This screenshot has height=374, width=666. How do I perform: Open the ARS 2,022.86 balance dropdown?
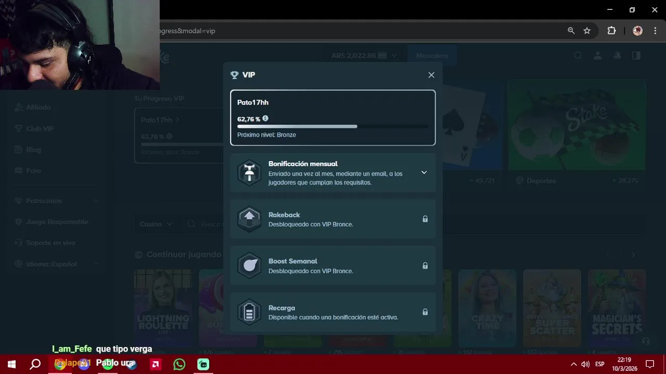pos(364,56)
